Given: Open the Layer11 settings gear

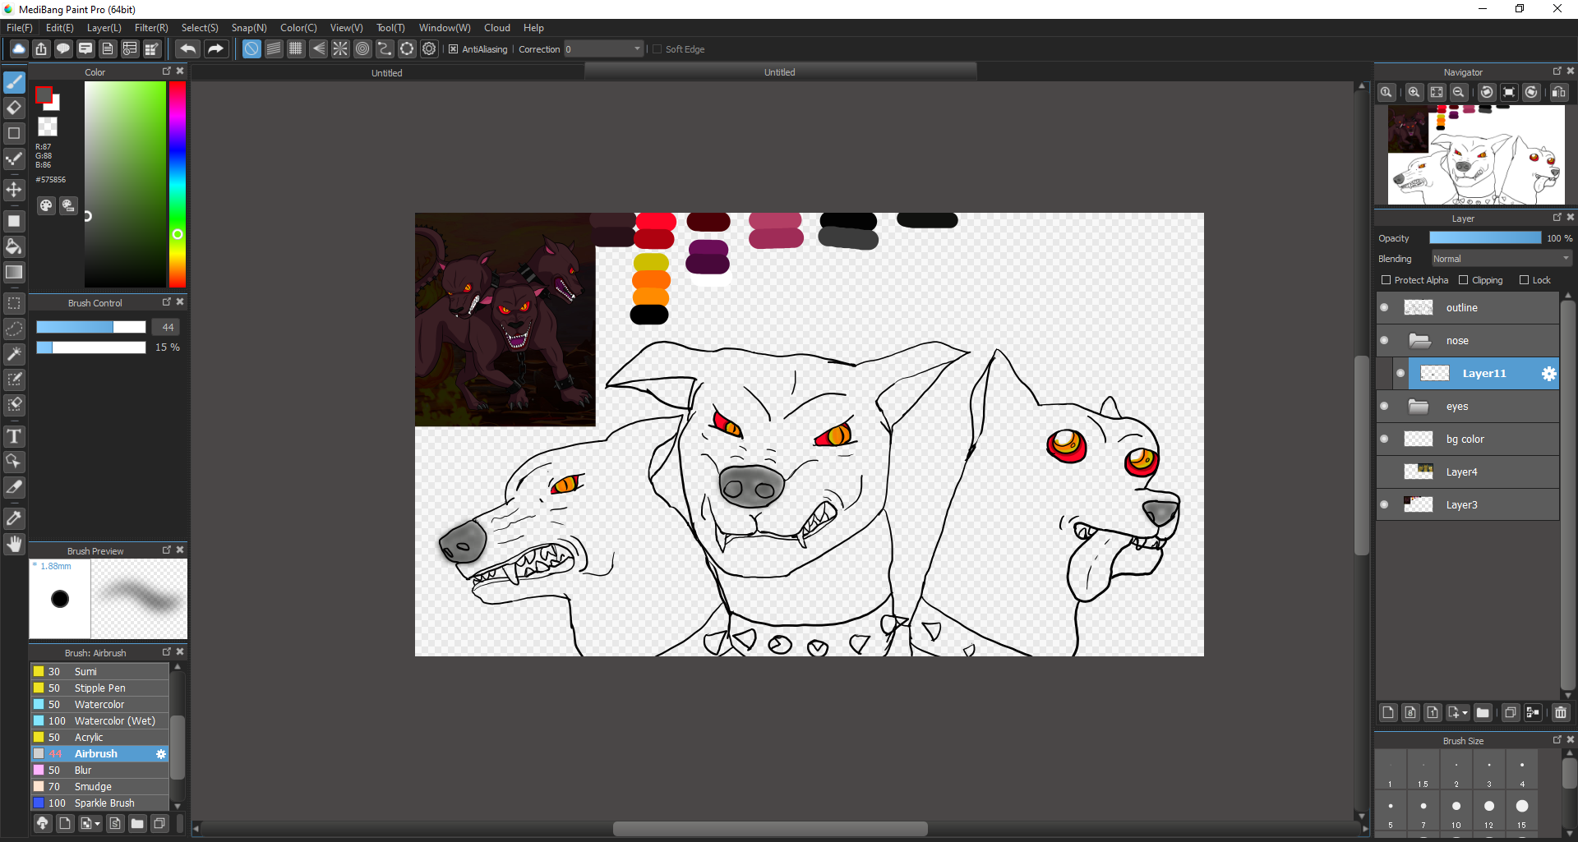Looking at the screenshot, I should 1548,374.
